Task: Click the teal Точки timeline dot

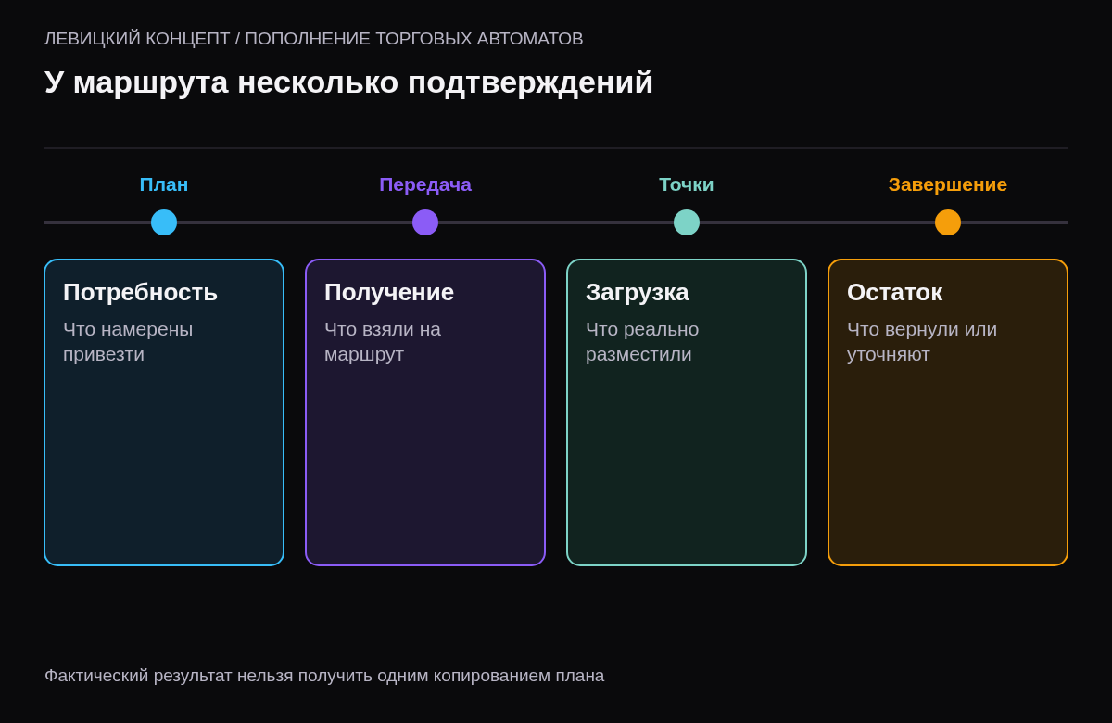Action: pyautogui.click(x=687, y=222)
